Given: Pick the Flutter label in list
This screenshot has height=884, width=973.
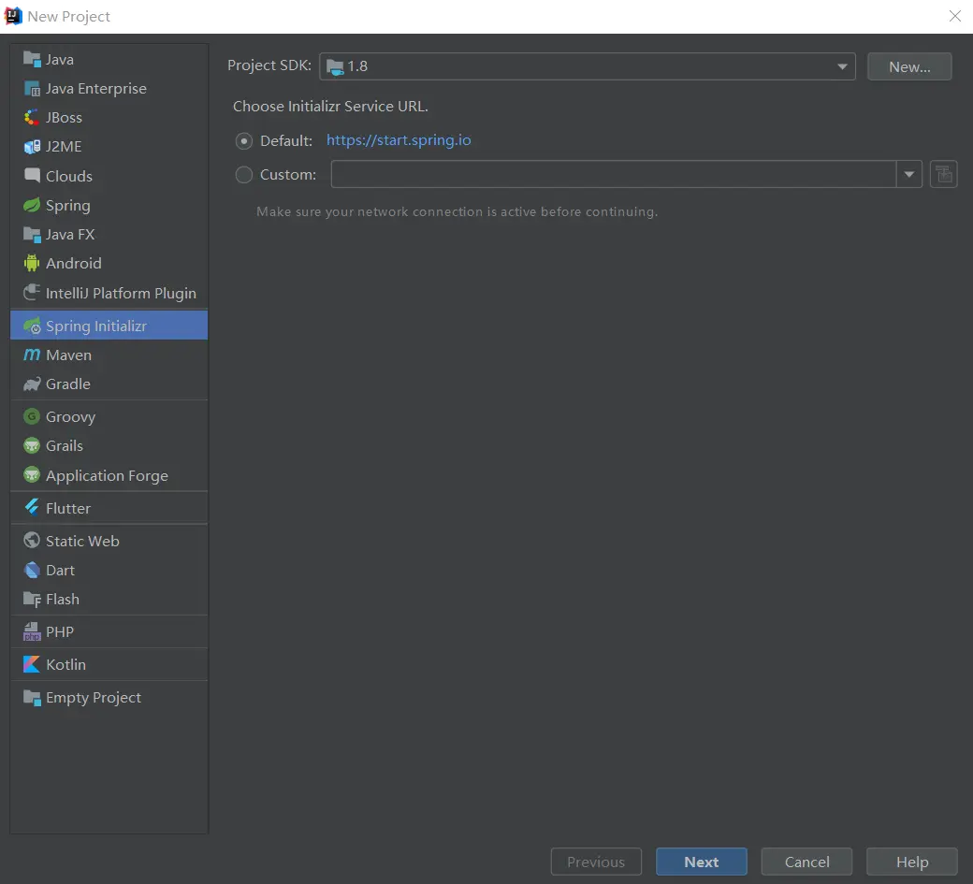Looking at the screenshot, I should point(68,508).
